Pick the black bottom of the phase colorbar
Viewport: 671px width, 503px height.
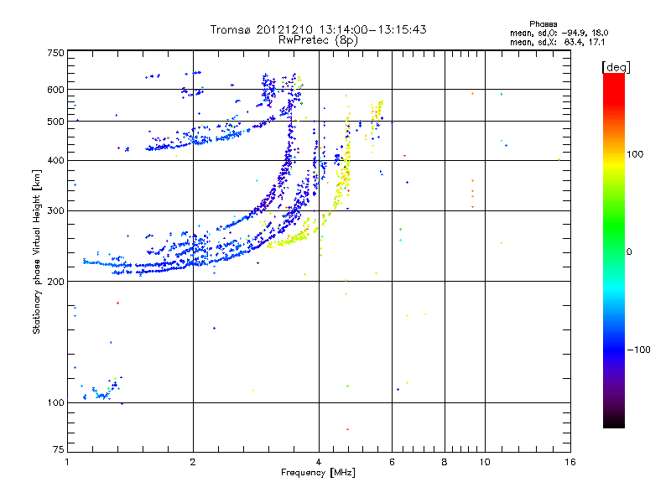click(614, 423)
